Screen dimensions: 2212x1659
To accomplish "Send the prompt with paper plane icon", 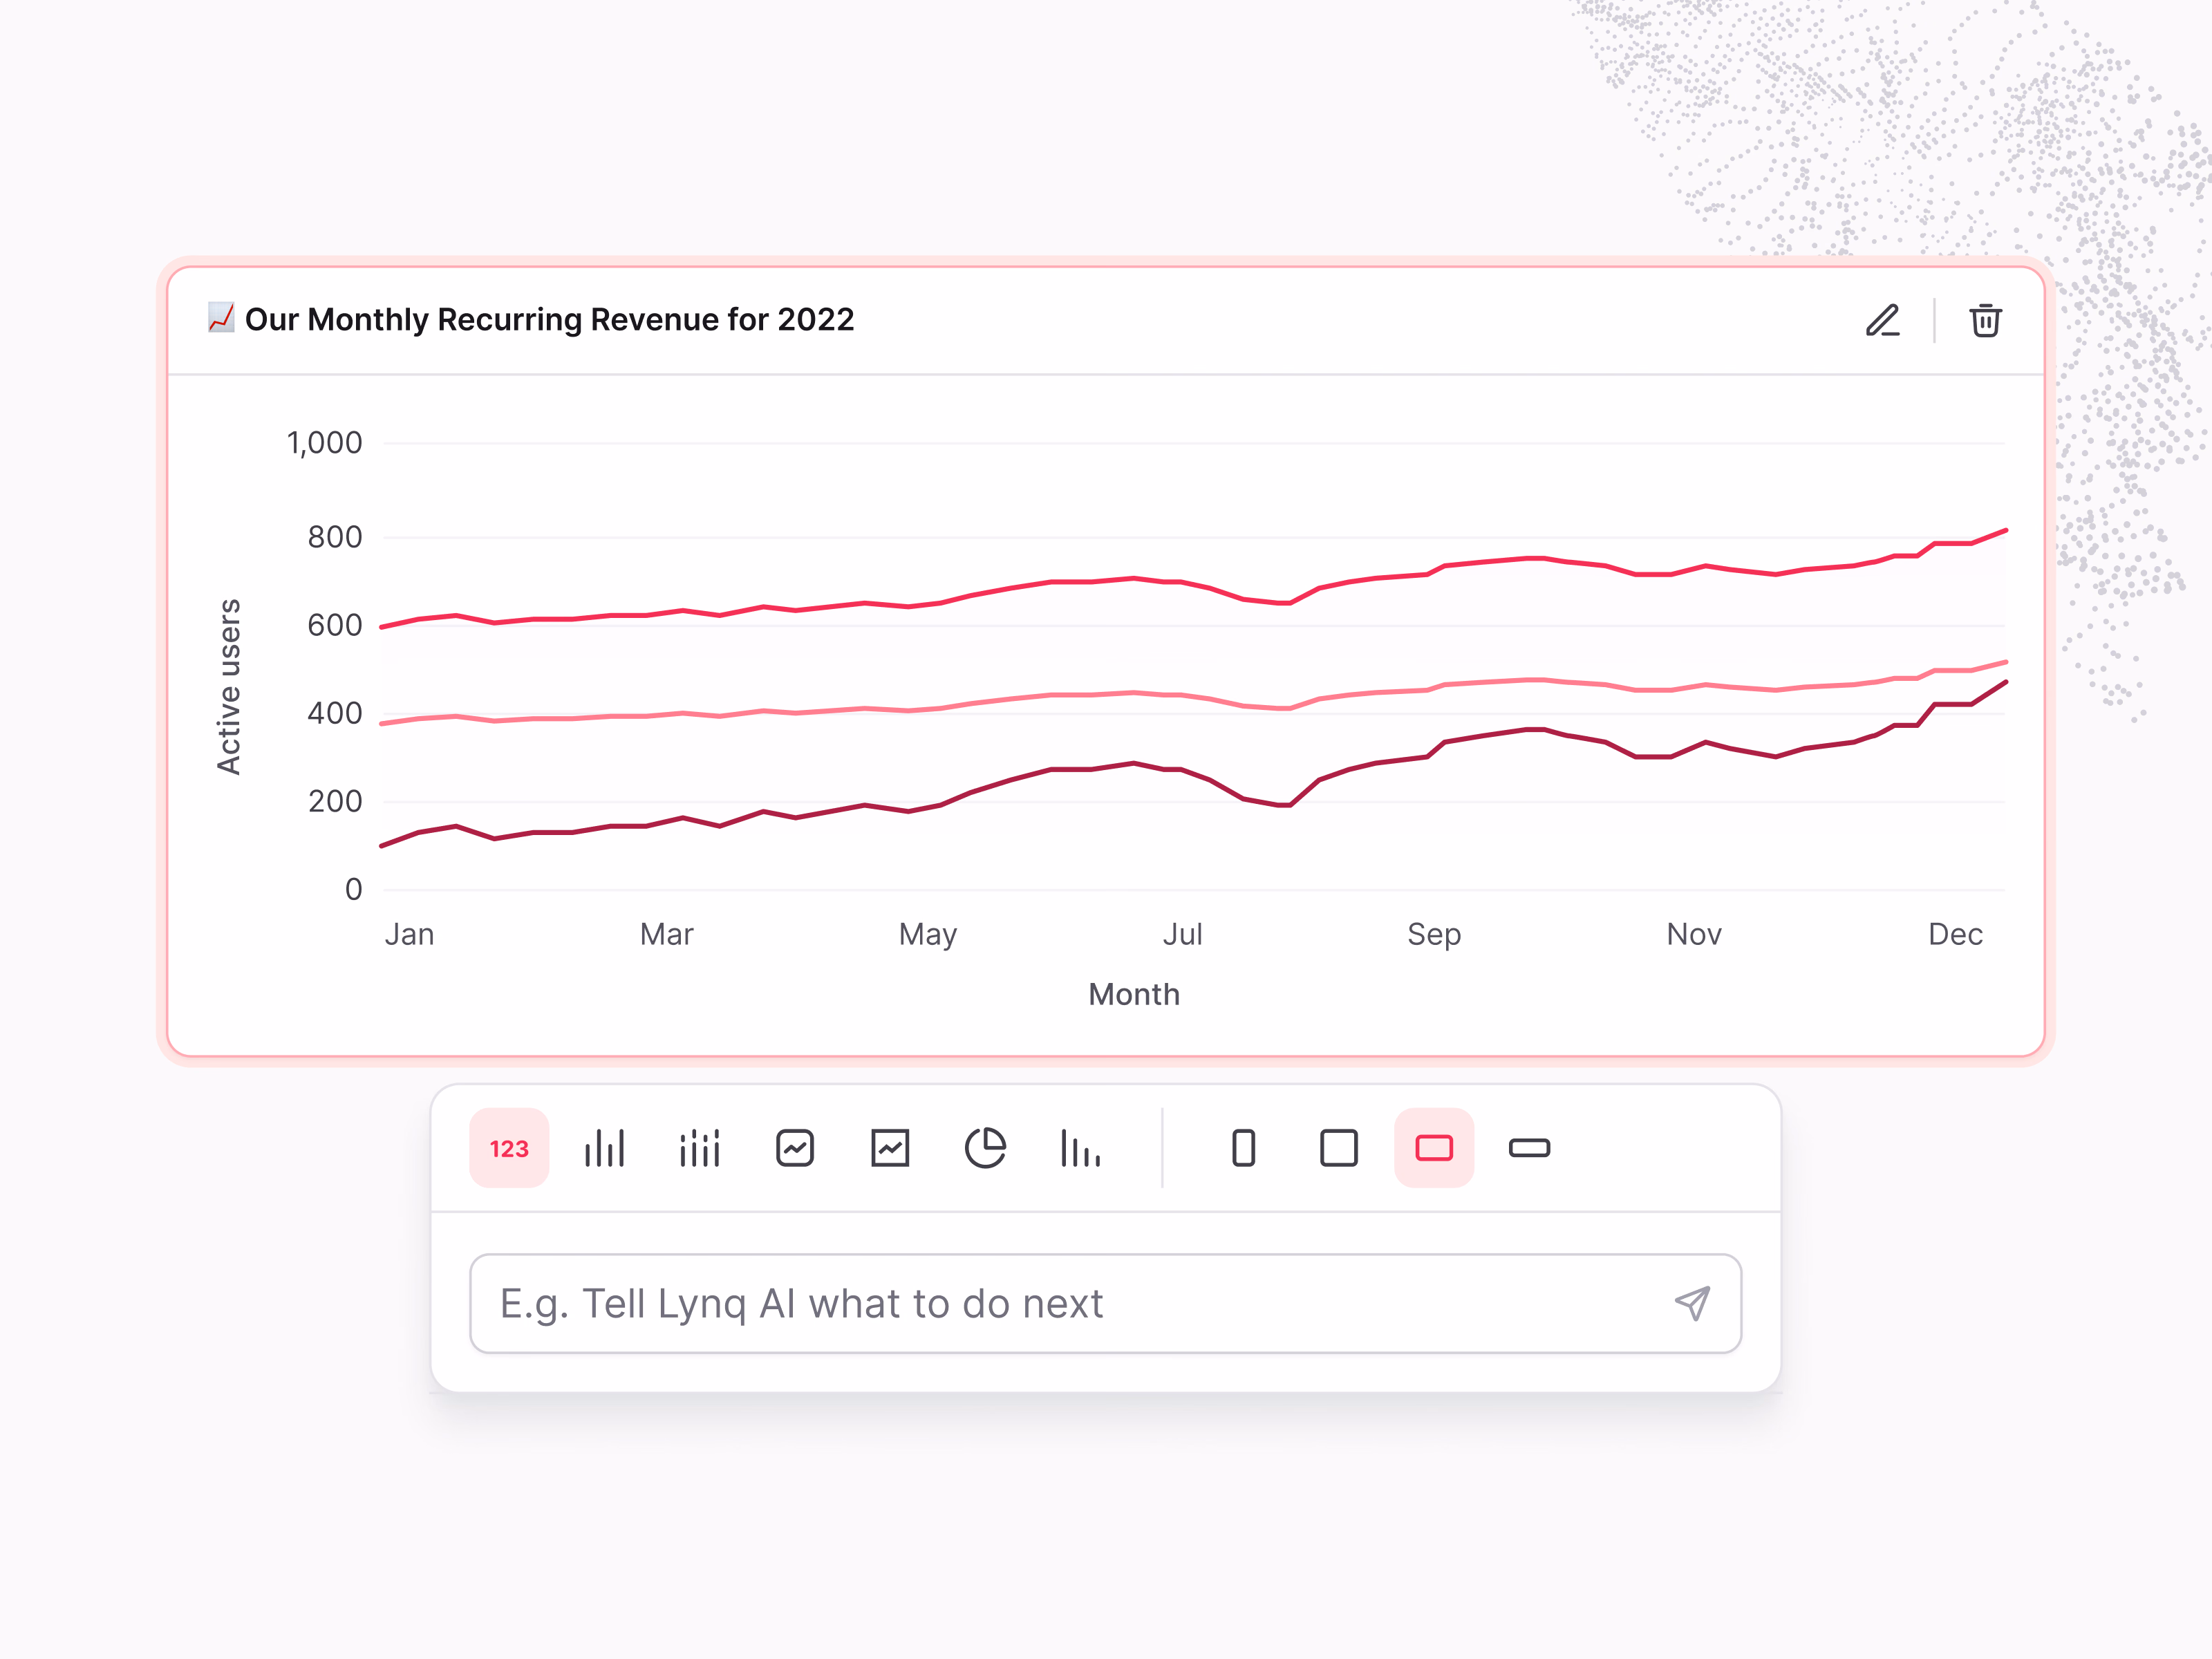I will coord(1692,1304).
